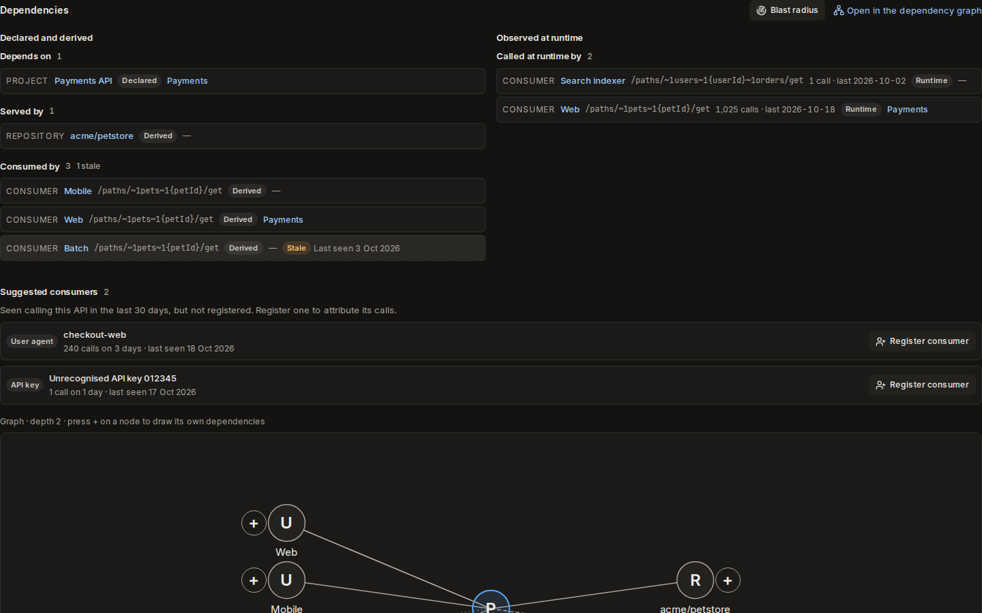Image resolution: width=982 pixels, height=613 pixels.
Task: Click the checkout-web suggested consumer name
Action: tap(95, 335)
